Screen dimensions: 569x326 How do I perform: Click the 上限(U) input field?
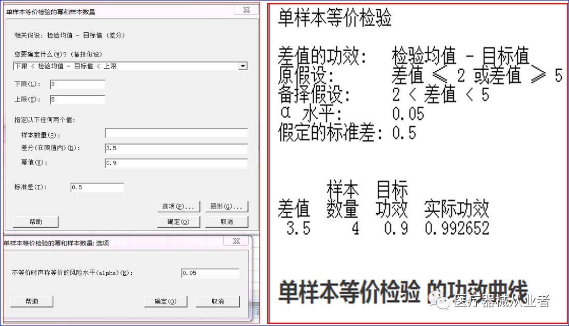point(77,99)
